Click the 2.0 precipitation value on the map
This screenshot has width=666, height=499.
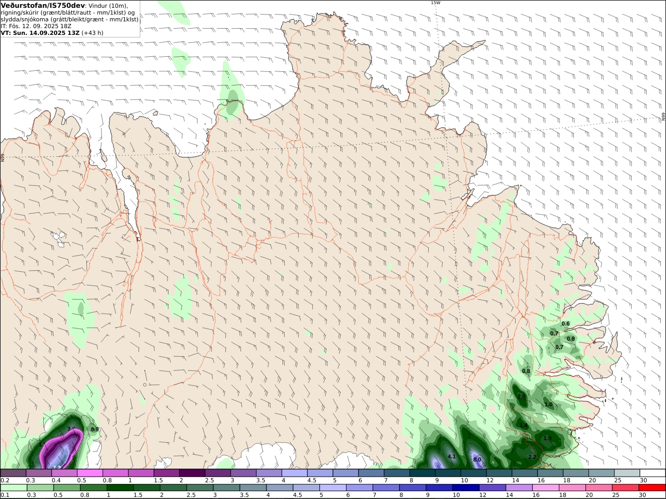522,396
